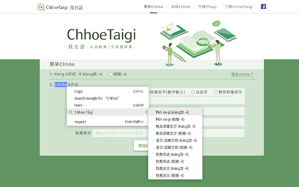Choose Inspect from the context menu
Viewport: 299px width, 187px height.
(108, 122)
